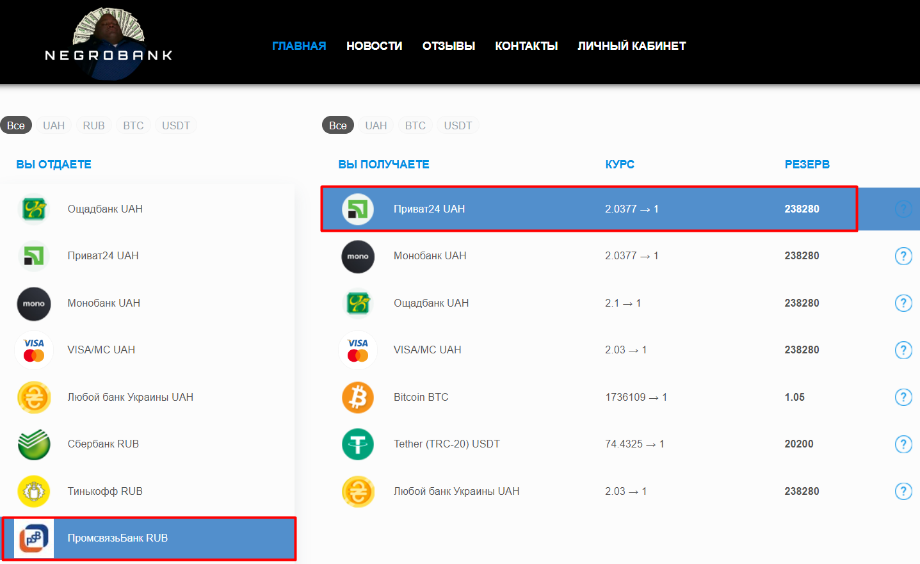Go to НОВОСТИ page
The image size is (920, 564).
(x=375, y=46)
